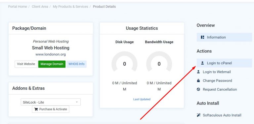Click the Auto Install sidebar heading
Image resolution: width=254 pixels, height=124 pixels.
[x=208, y=103]
